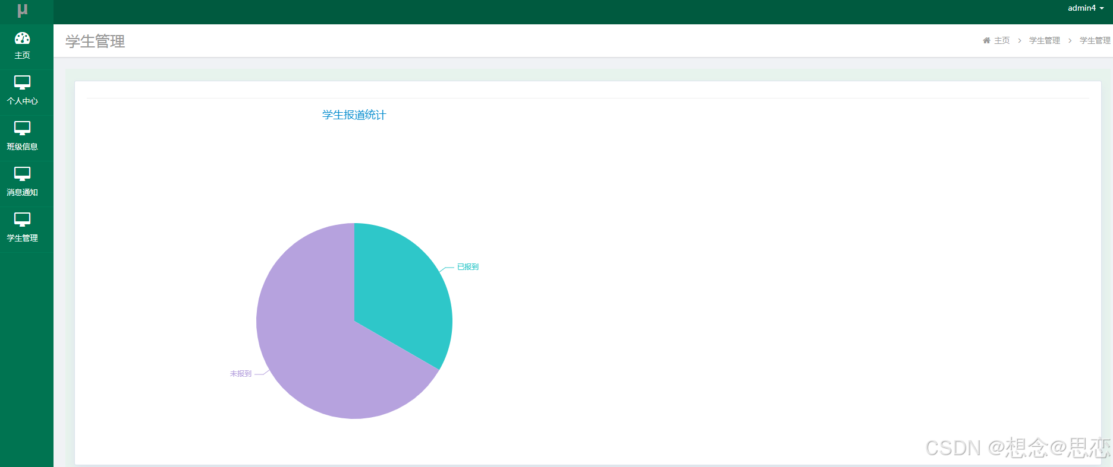The width and height of the screenshot is (1113, 467).
Task: Click the 未报到 pie label
Action: coord(241,374)
